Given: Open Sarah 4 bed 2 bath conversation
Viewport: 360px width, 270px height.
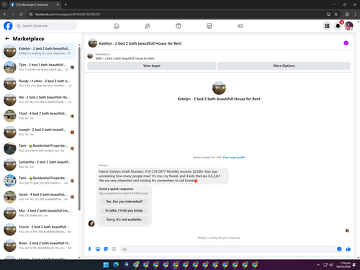Looking at the screenshot, I should [39, 197].
